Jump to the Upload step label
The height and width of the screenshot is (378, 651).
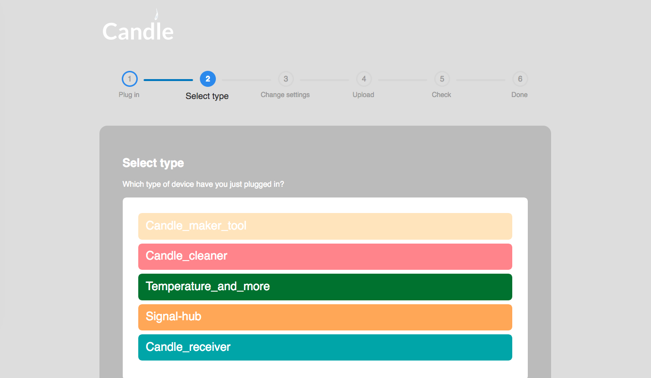tap(363, 95)
